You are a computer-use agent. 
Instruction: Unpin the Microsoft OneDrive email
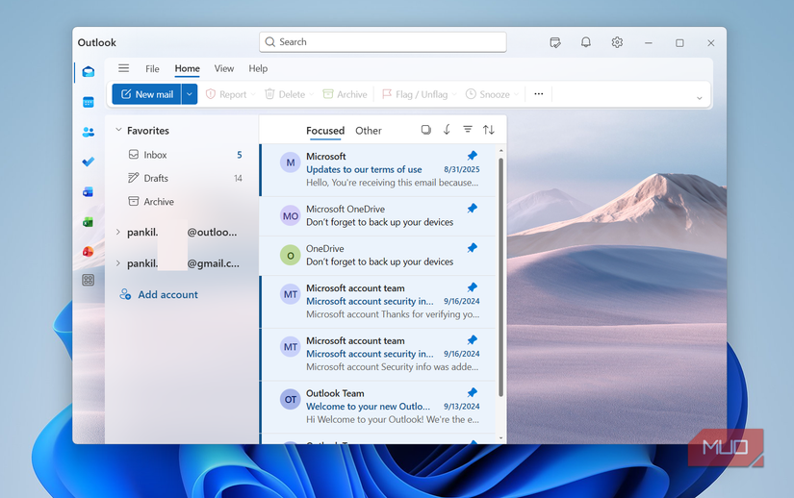tap(472, 209)
